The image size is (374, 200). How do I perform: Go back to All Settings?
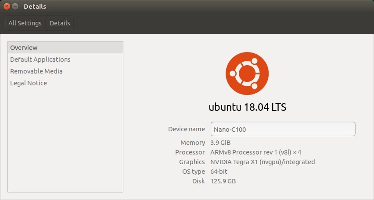[25, 23]
